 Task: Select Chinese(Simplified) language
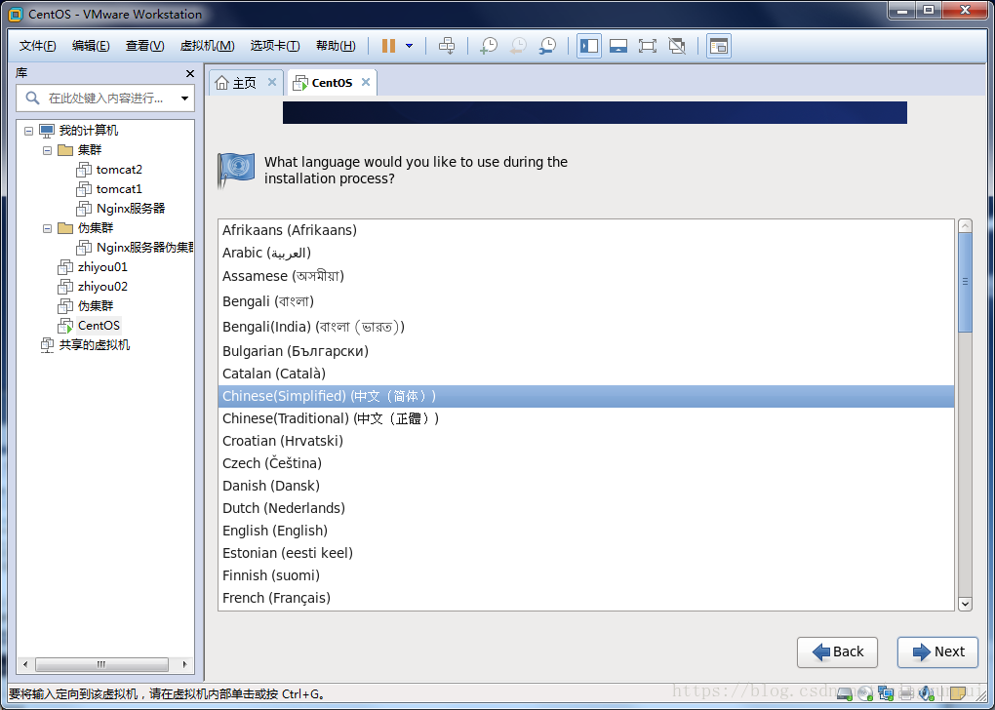(585, 396)
